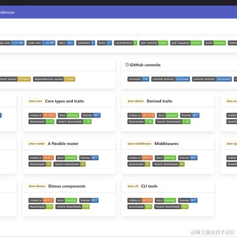
Task: Open zino-router crates.io v0.0.1 badge
Action: [x=41, y=158]
